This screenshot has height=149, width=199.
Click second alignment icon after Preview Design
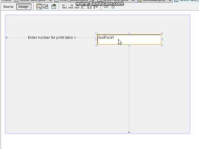click(70, 7)
